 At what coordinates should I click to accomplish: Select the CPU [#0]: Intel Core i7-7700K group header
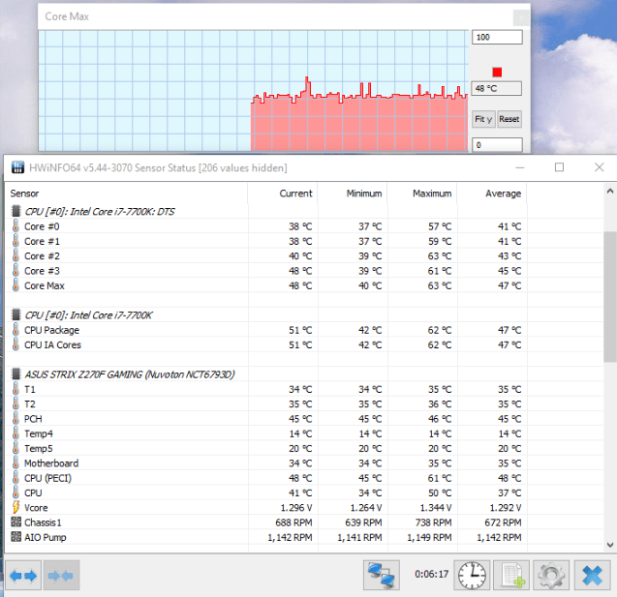(x=304, y=314)
